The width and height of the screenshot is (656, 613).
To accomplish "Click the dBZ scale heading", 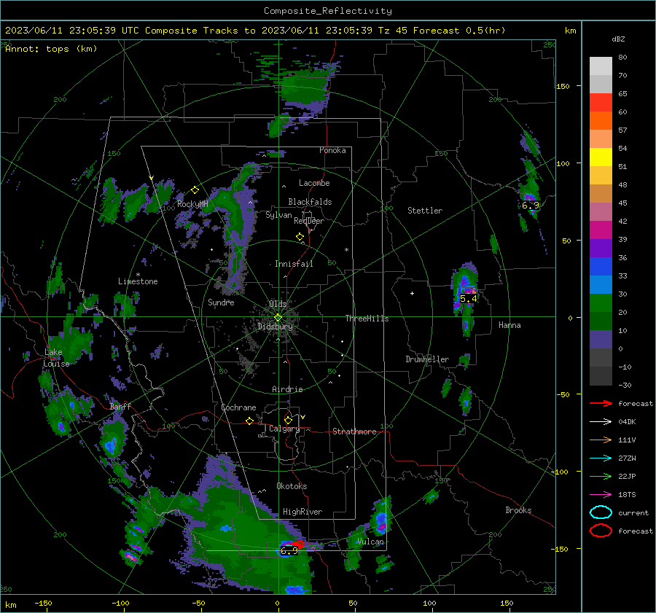I will click(618, 39).
